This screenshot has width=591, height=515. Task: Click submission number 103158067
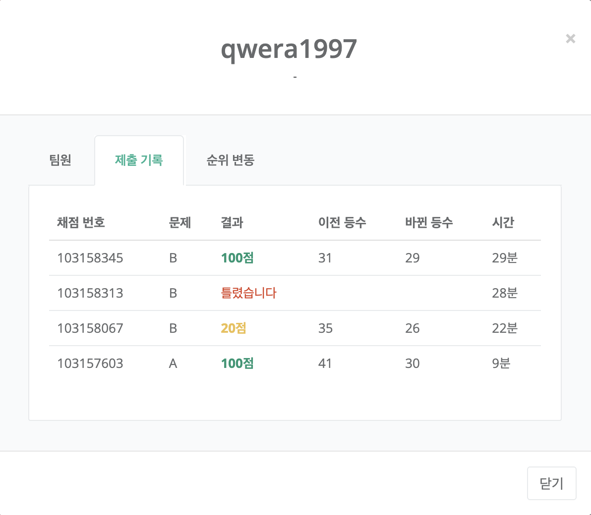click(x=90, y=328)
